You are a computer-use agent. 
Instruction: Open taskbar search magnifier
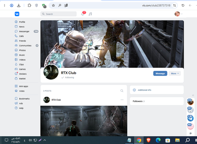[188, 140]
